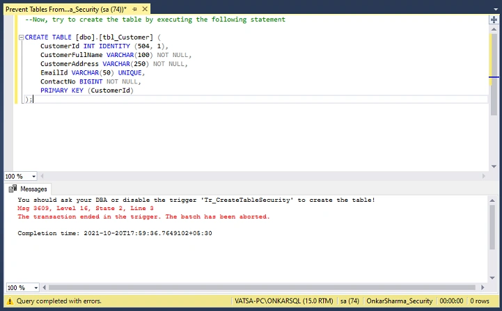Click the red 'Msg 3609, Level 16' error line
Image resolution: width=502 pixels, height=311 pixels.
86,208
